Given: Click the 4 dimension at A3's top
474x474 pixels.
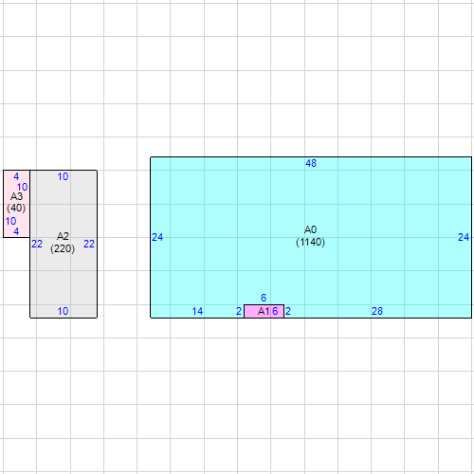Looking at the screenshot, I should tap(16, 176).
